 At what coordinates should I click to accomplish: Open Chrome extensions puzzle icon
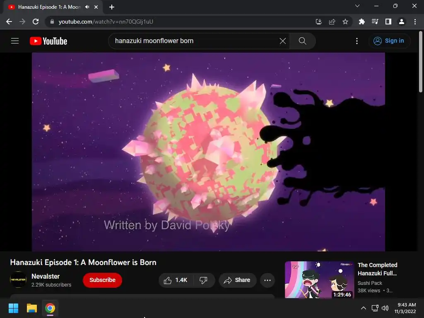(361, 22)
